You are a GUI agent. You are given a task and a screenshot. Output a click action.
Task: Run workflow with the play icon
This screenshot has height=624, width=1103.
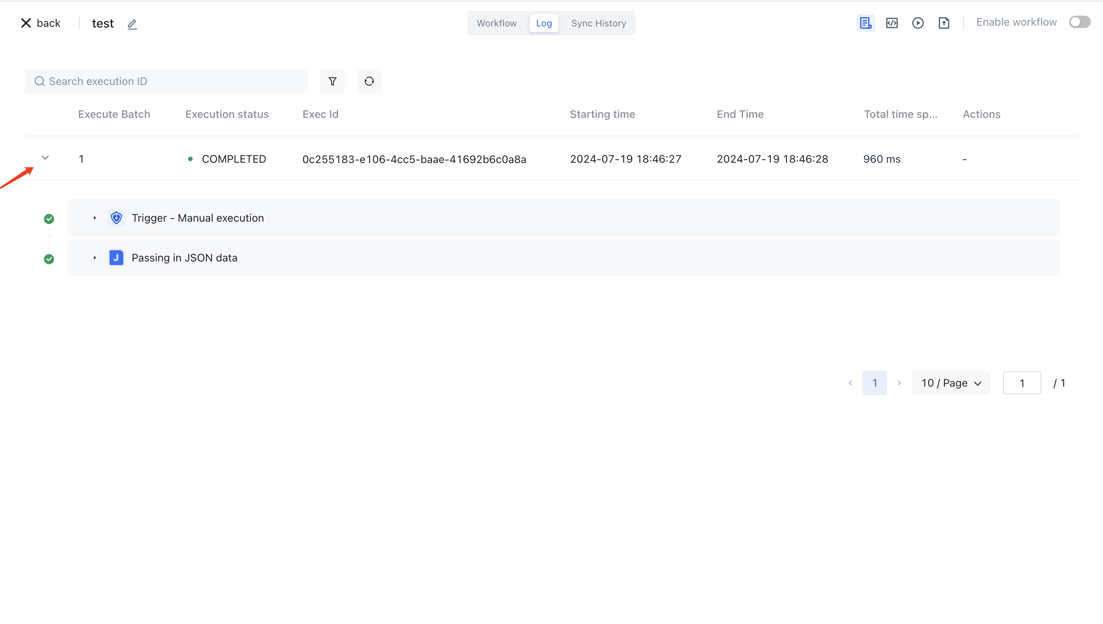click(918, 23)
